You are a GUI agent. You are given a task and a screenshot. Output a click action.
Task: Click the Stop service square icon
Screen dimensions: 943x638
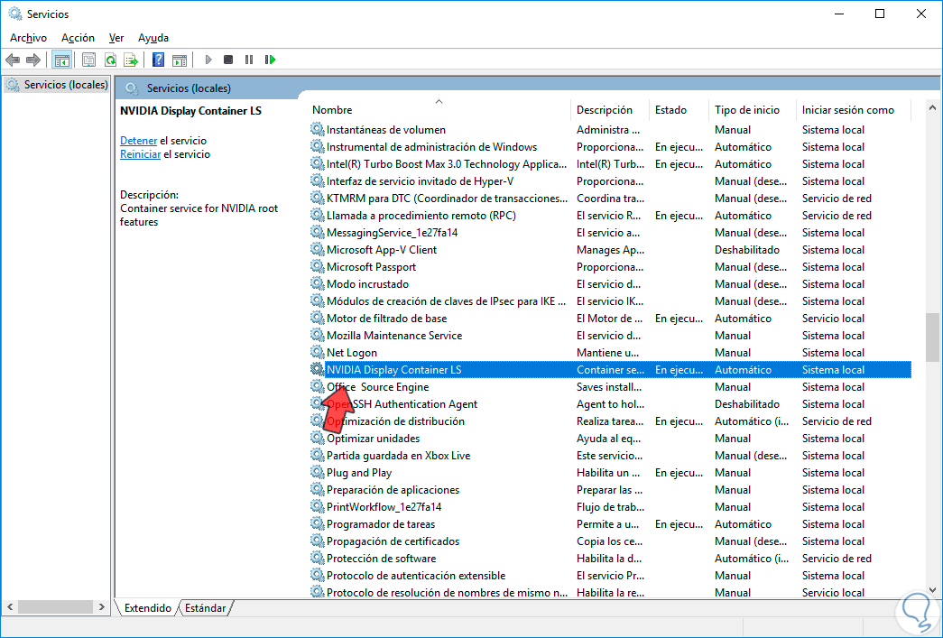[228, 60]
